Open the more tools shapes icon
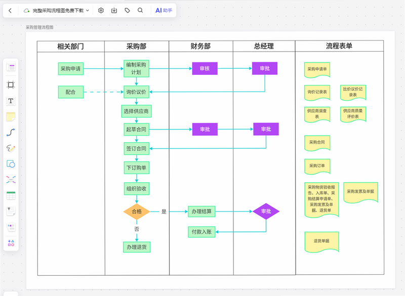405x296 pixels. point(11,243)
